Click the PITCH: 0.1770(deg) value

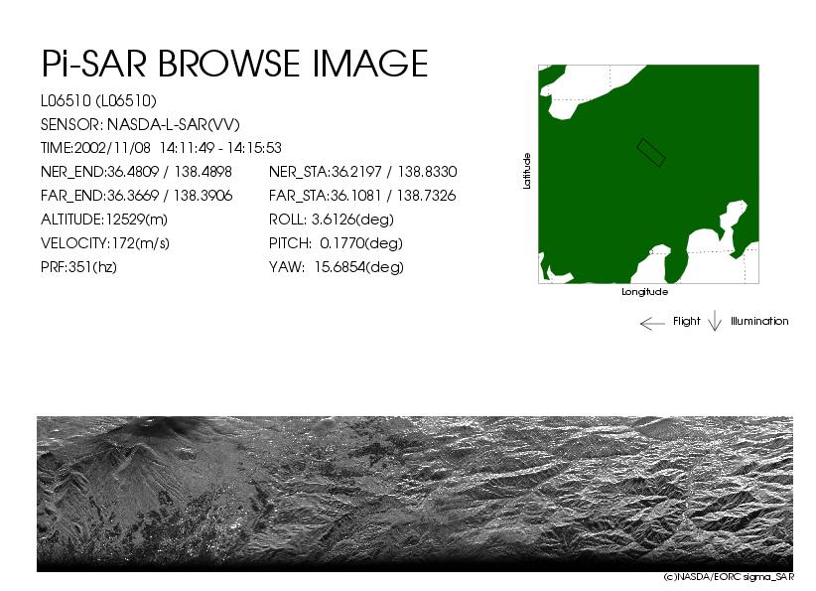point(336,243)
